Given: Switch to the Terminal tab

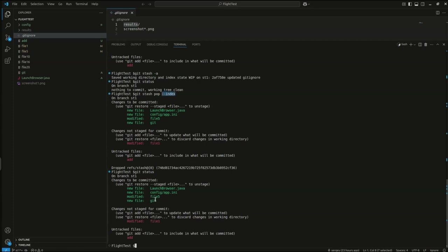Looking at the screenshot, I should [x=180, y=44].
